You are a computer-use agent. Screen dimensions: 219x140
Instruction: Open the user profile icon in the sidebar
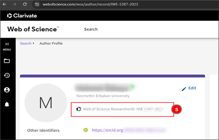coord(7,90)
